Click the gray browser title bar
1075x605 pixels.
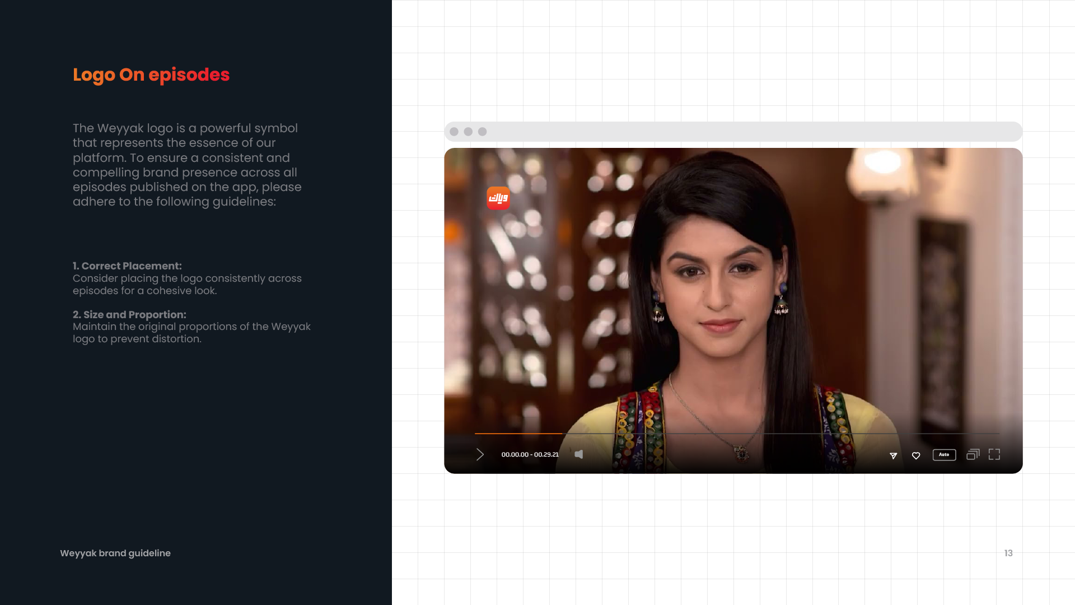coord(733,132)
